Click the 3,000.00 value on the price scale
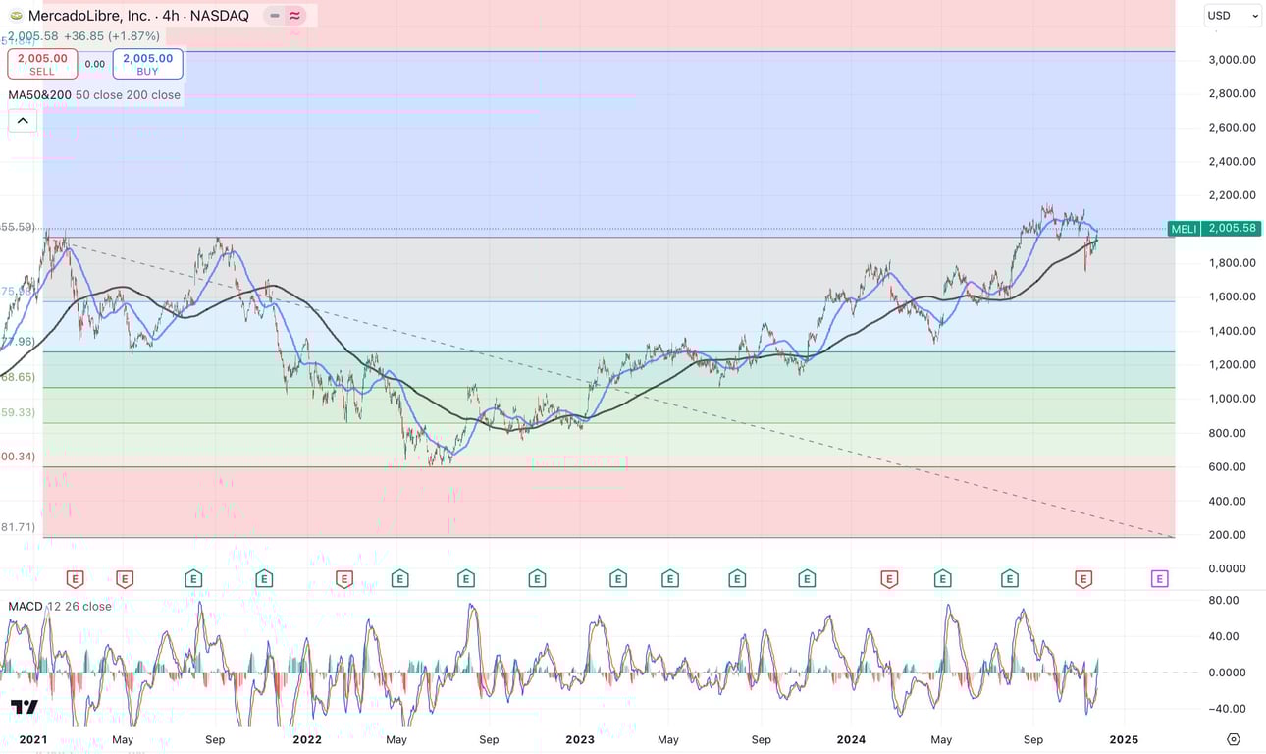Viewport: 1266px width, 754px height. pos(1232,60)
